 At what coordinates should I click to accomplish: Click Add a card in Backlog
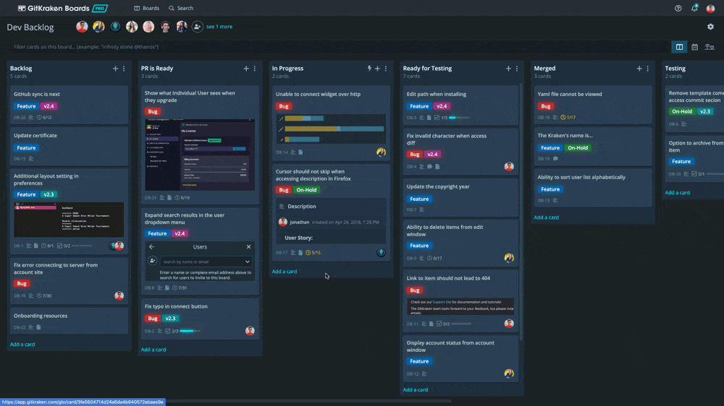[x=22, y=345]
